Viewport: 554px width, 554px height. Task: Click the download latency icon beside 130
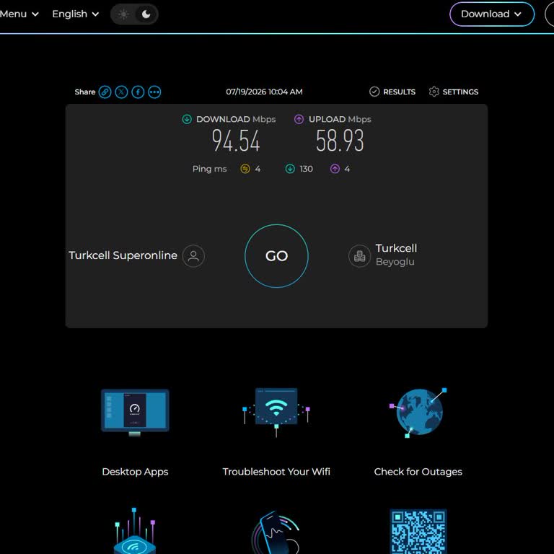[290, 169]
